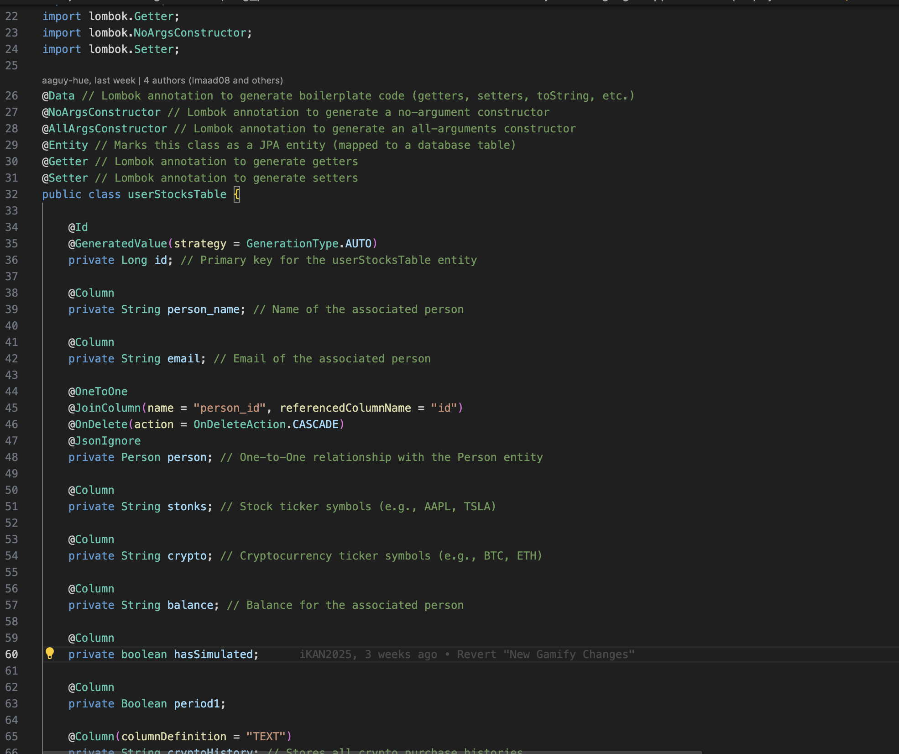Click the "TEXT" column definition string
This screenshot has width=899, height=754.
click(266, 737)
